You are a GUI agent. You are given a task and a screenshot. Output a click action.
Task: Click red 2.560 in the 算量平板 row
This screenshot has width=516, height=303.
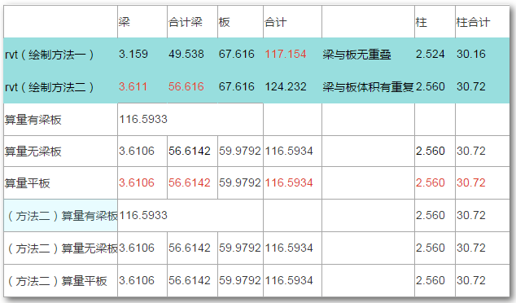[x=430, y=182]
